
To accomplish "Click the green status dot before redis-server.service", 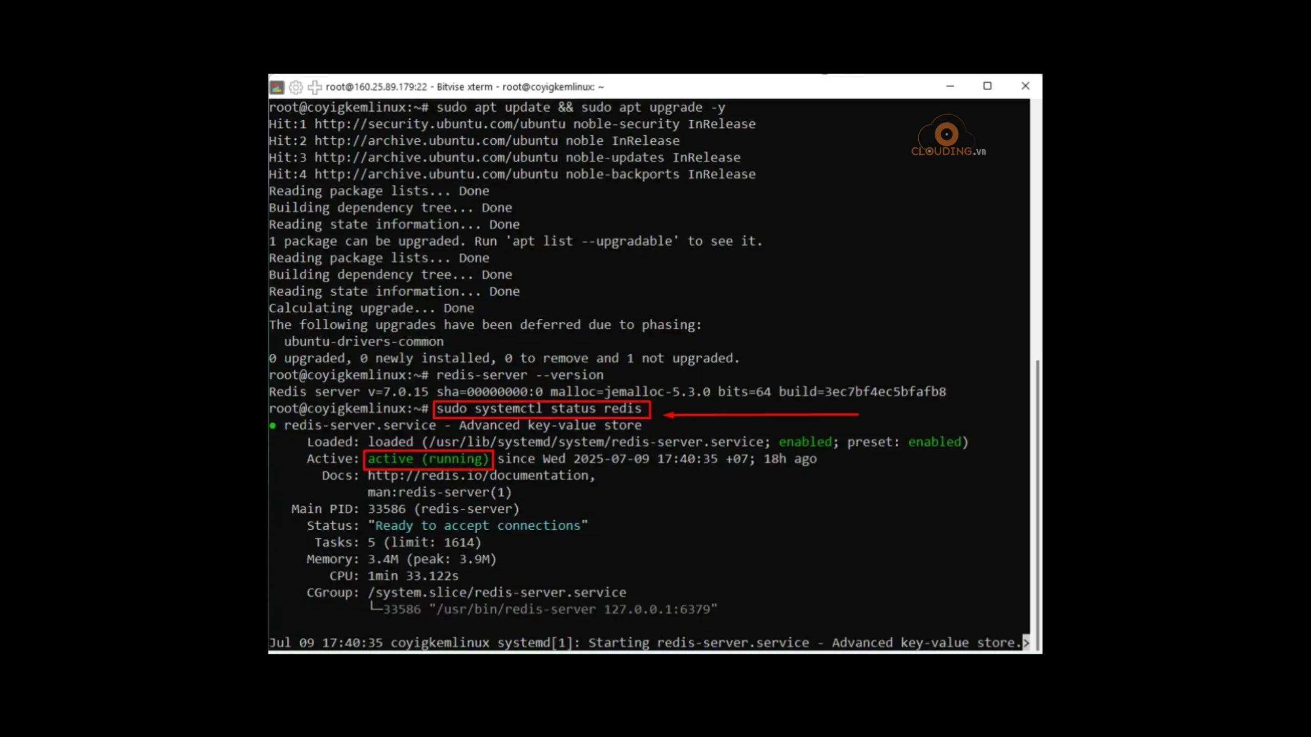I will [273, 426].
